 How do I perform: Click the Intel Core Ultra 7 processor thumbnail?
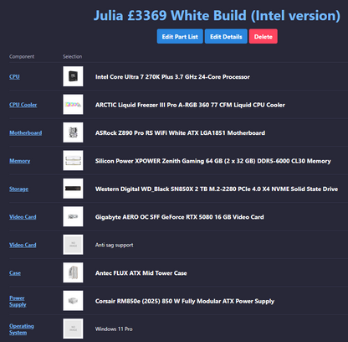coord(73,76)
